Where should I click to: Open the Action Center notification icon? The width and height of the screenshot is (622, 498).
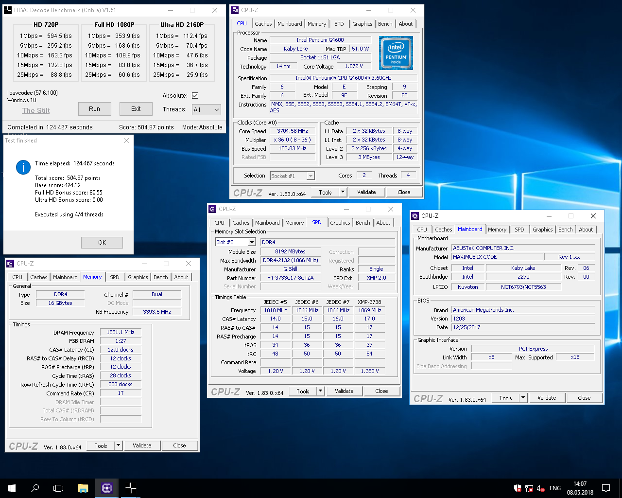click(x=606, y=488)
